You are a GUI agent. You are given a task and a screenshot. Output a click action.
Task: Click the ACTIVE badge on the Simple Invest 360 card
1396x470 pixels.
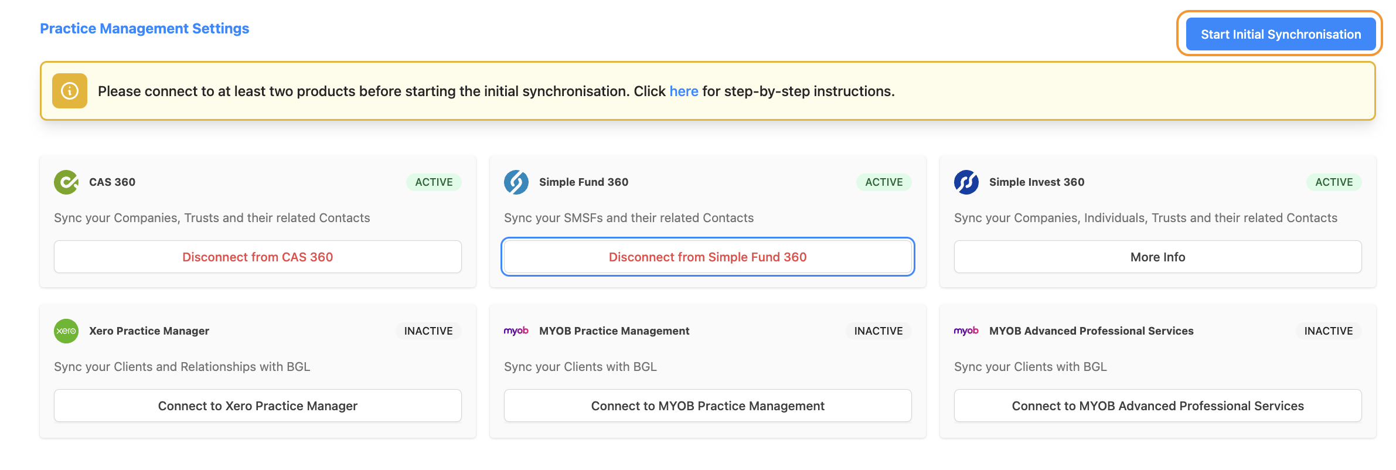1334,182
